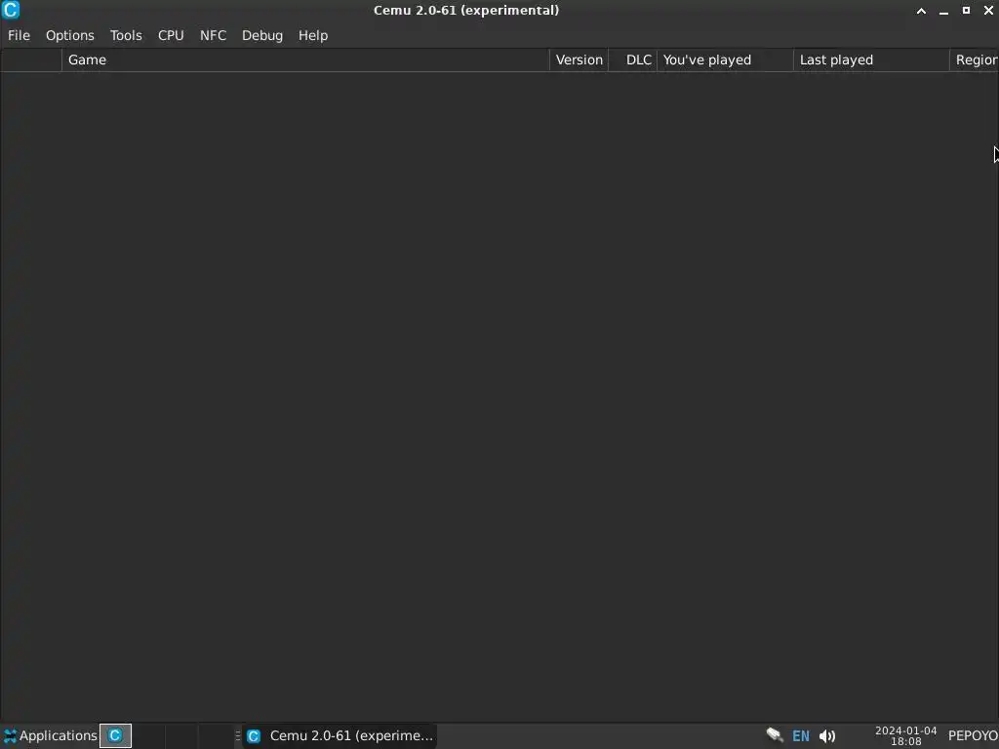Sort list by Version column header
The height and width of the screenshot is (749, 999).
point(579,59)
